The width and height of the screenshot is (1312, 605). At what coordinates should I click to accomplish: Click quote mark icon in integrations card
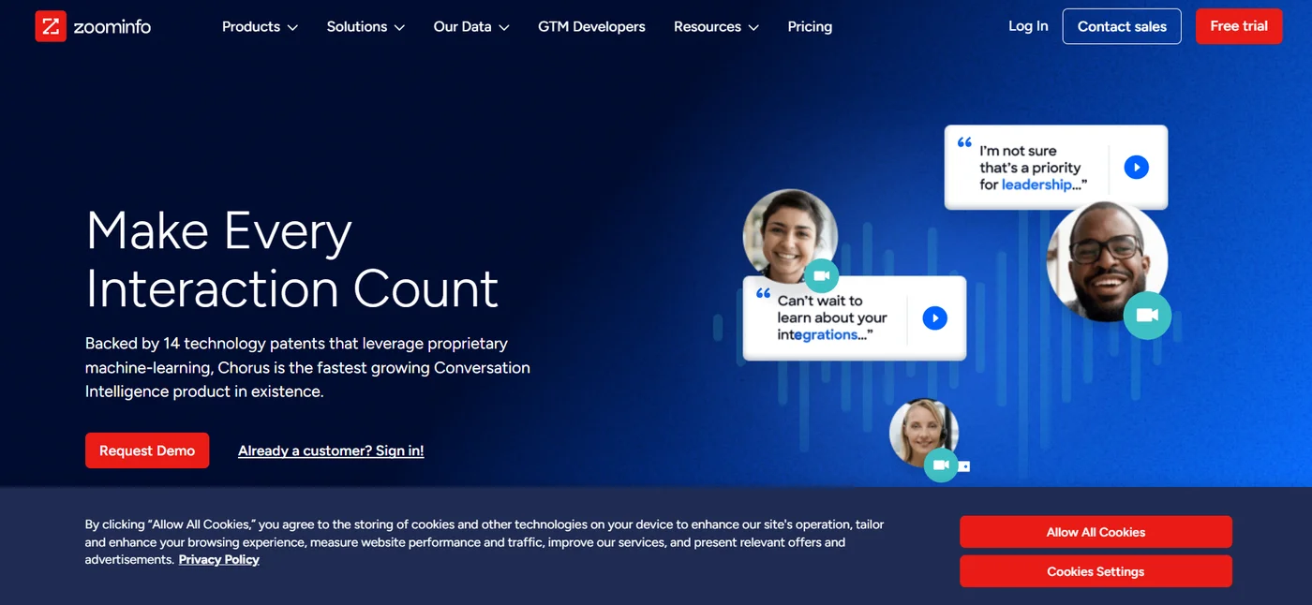[x=763, y=293]
